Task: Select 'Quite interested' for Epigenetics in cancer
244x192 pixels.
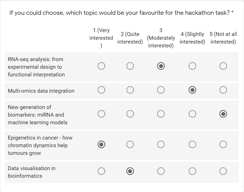Action: click(130, 144)
